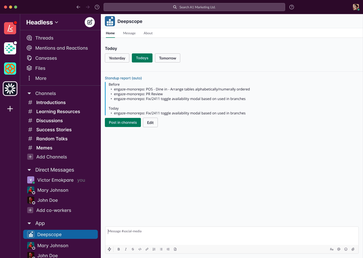Toggle strikethrough formatting
Screen dimensions: 363x258
click(x=133, y=249)
